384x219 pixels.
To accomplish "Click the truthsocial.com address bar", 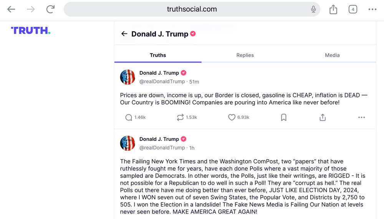I will click(192, 9).
